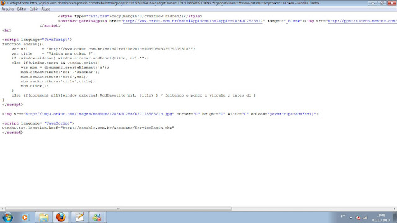Open the Ajuda menu
The width and height of the screenshot is (397, 223).
(x=45, y=9)
